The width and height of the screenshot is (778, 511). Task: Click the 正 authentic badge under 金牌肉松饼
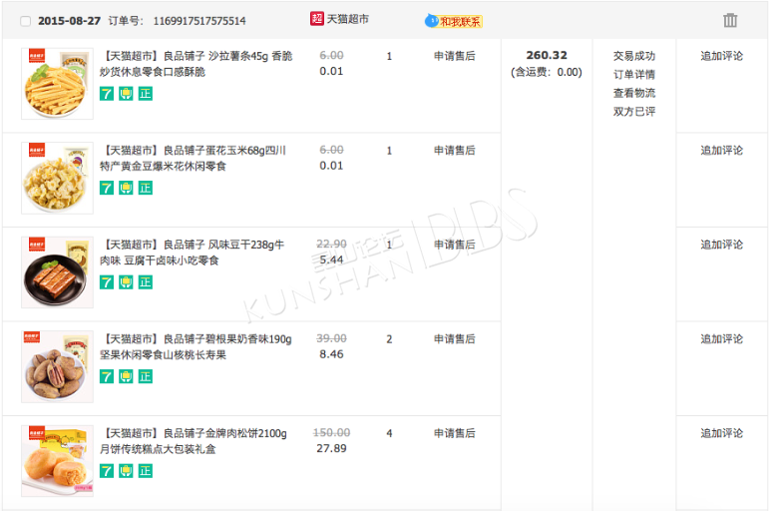(146, 471)
